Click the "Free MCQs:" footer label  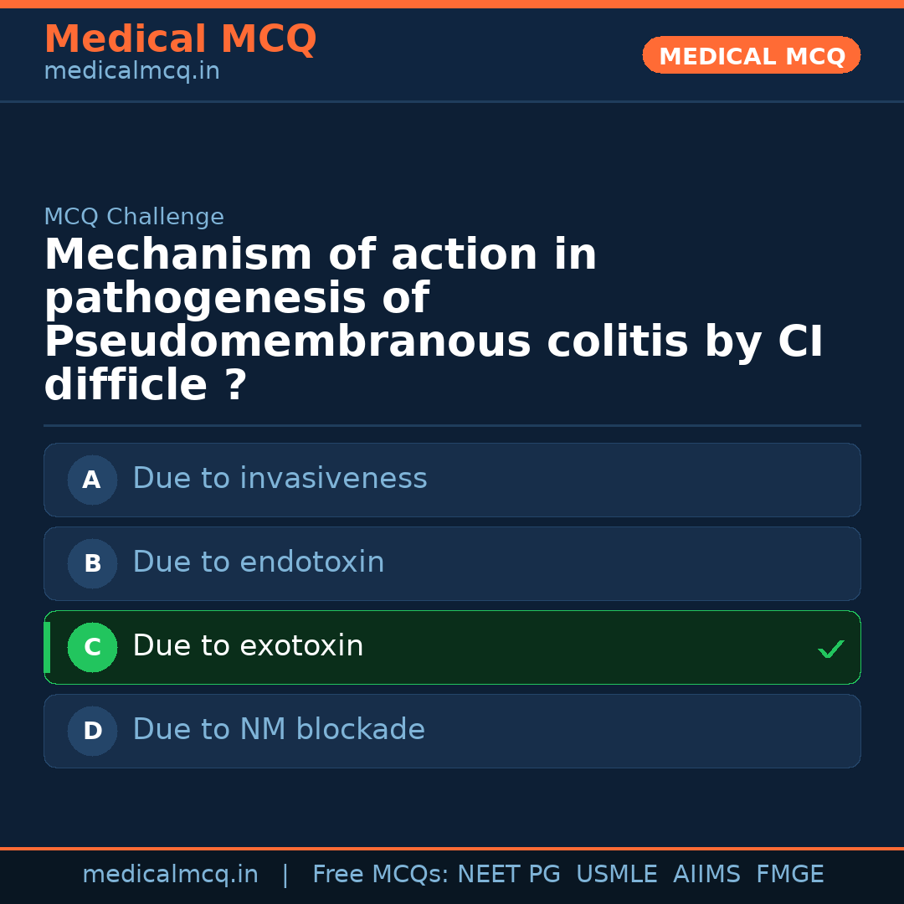click(380, 875)
